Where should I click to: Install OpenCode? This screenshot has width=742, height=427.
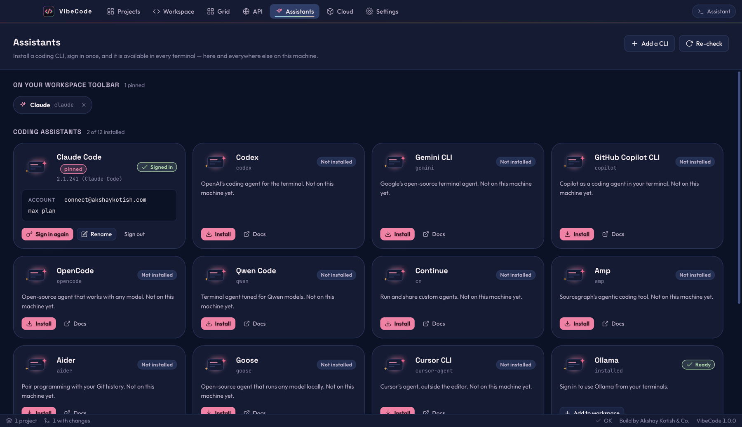coord(39,323)
